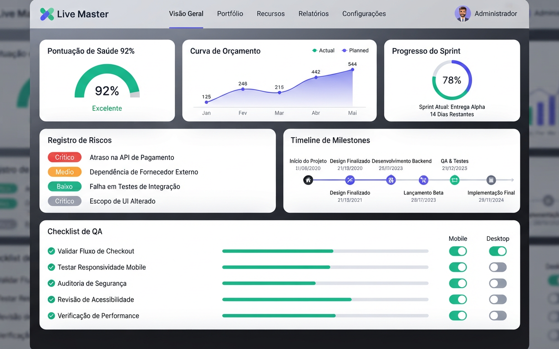Click the 'Lançamento Beta' milestone label

coord(423,193)
